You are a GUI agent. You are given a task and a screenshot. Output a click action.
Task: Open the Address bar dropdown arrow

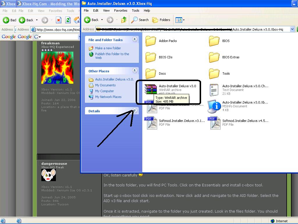(x=292, y=29)
